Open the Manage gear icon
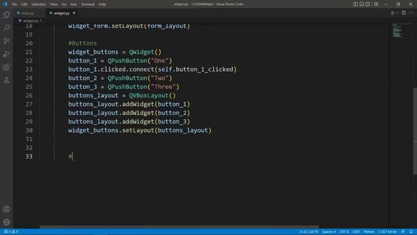 pos(7,222)
